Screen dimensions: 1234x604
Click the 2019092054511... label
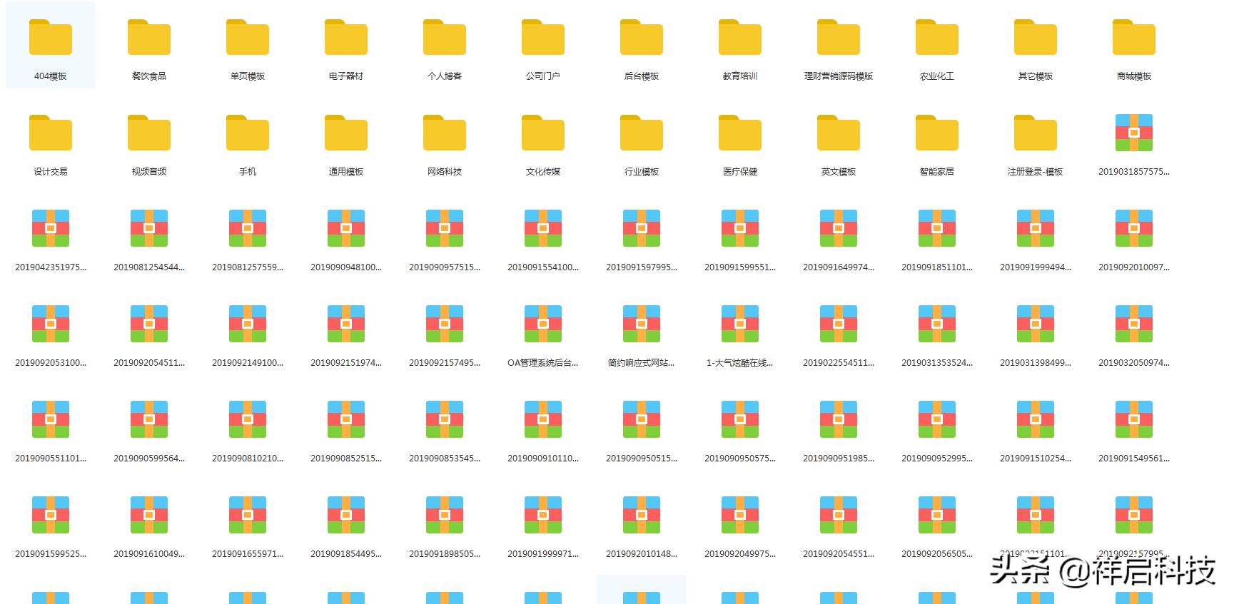pos(149,363)
